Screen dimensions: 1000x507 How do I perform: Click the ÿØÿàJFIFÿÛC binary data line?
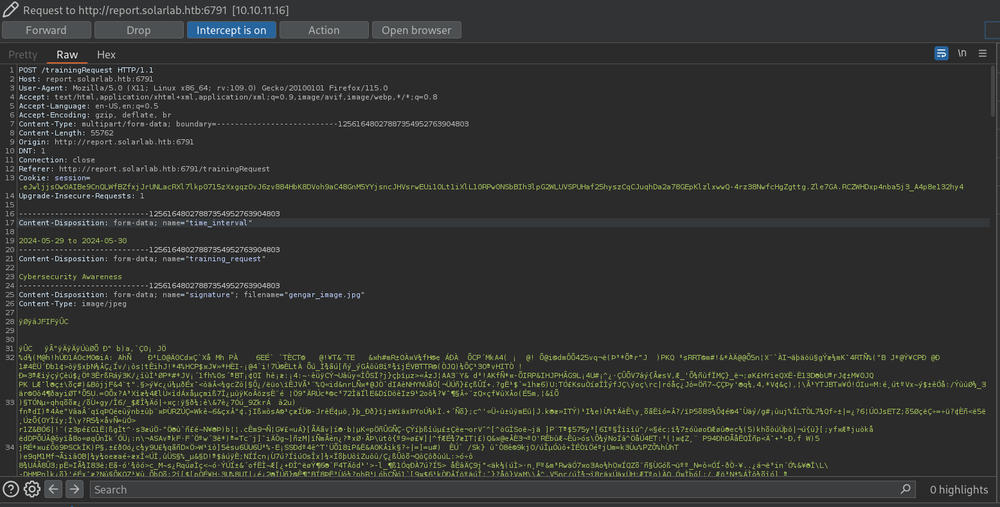point(43,322)
